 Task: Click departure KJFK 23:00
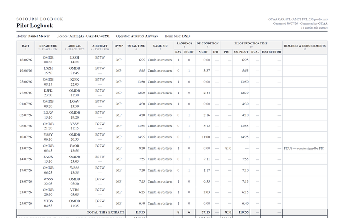coord(48,93)
